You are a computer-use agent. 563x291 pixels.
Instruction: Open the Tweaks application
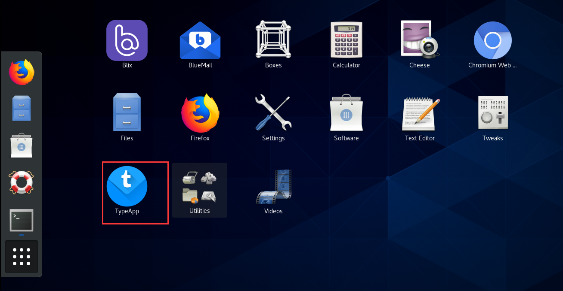(493, 112)
